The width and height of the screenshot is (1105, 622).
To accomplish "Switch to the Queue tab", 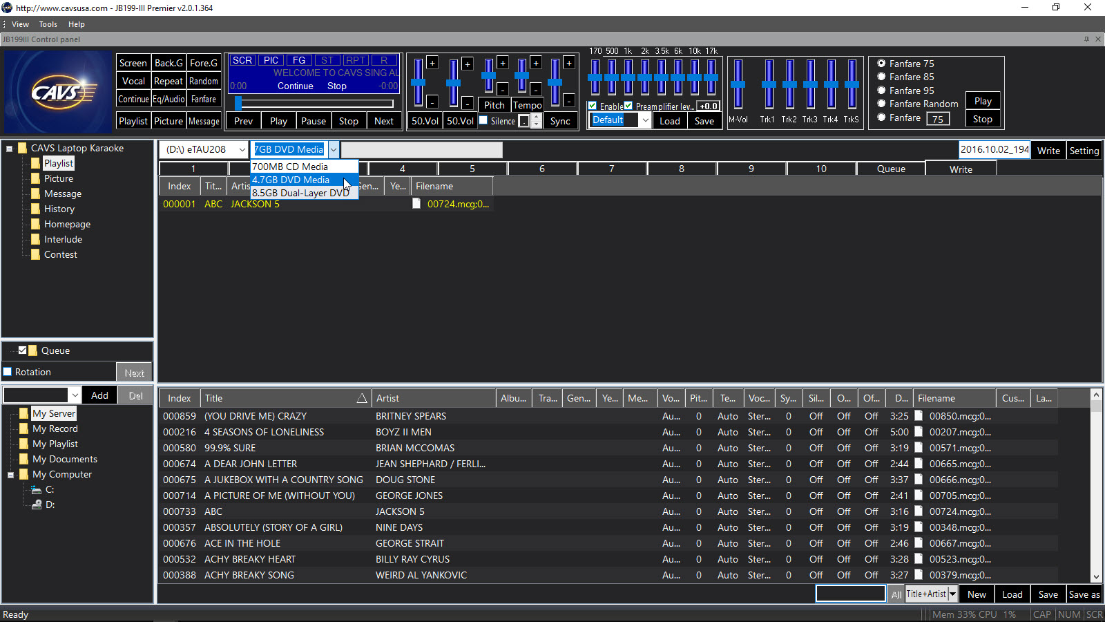I will [x=891, y=169].
